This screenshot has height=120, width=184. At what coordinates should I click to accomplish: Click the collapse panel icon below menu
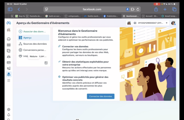tap(46, 63)
